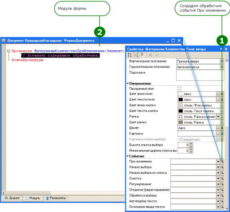Open font chooser ellipsis for Шрифт
The image size is (230, 212).
[x=218, y=128]
